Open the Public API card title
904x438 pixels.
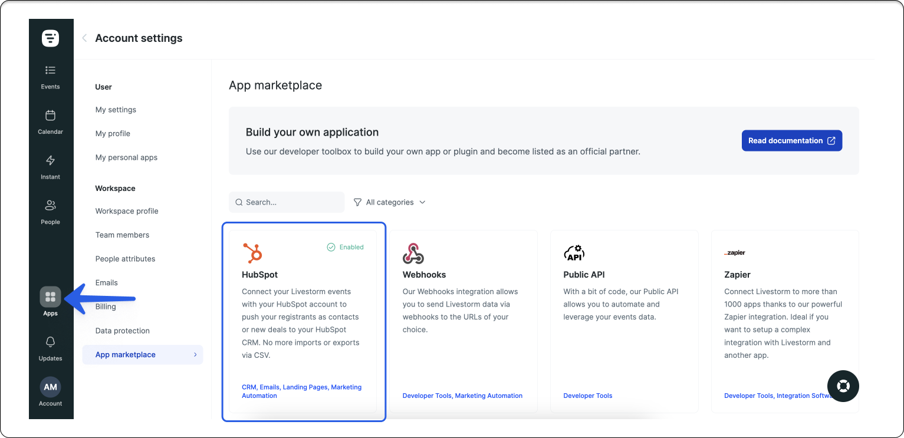[584, 275]
